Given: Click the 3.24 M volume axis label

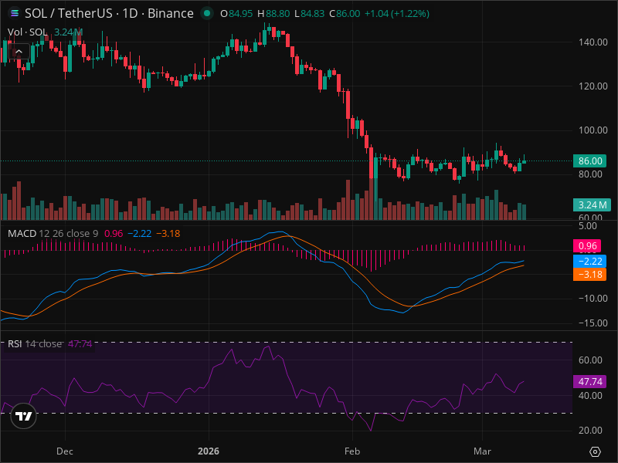Looking at the screenshot, I should (x=592, y=204).
